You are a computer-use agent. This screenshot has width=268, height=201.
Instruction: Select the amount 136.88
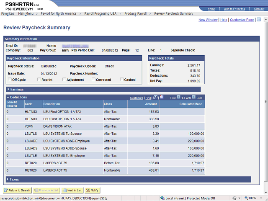click(x=154, y=163)
